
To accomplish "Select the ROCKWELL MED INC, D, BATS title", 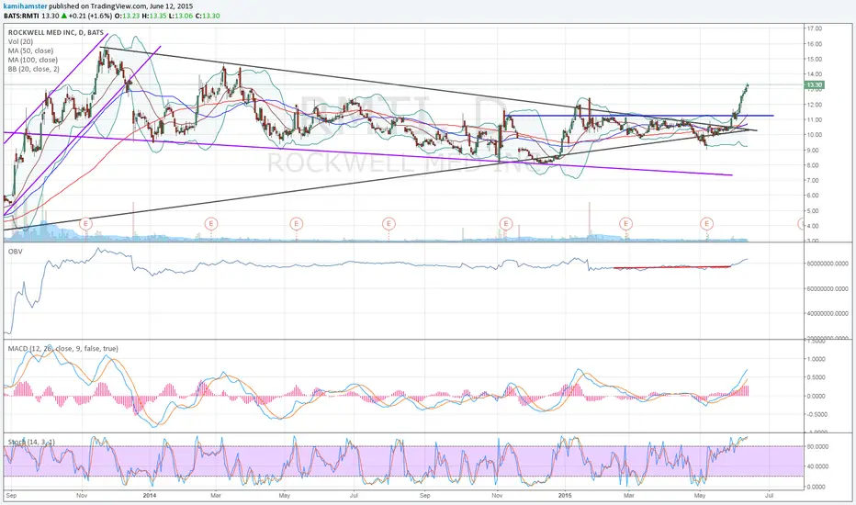I will (x=56, y=33).
